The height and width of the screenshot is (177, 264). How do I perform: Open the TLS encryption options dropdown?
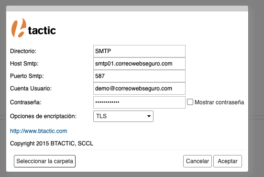click(x=123, y=116)
